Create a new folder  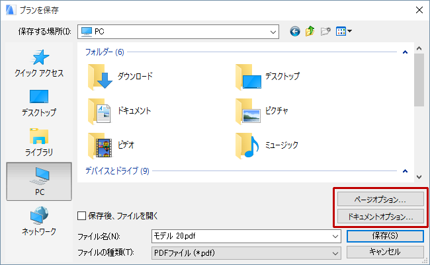[325, 31]
